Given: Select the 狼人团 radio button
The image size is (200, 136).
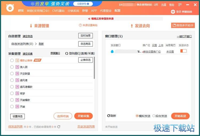Looking at the screenshot, I should [x=12, y=67].
